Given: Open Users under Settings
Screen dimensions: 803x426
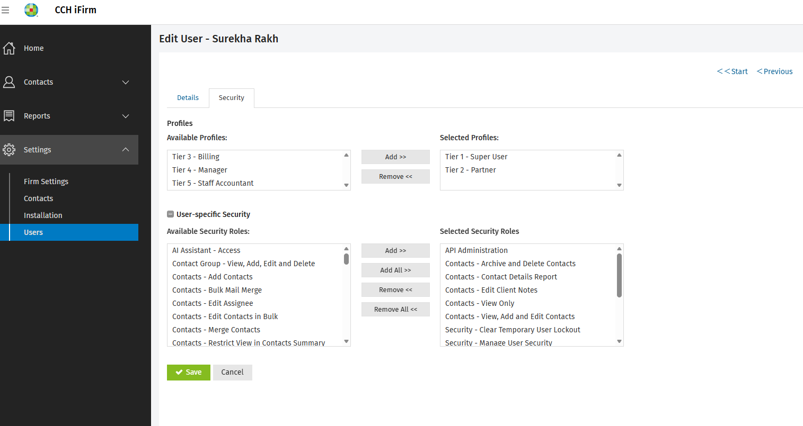Looking at the screenshot, I should pos(69,232).
